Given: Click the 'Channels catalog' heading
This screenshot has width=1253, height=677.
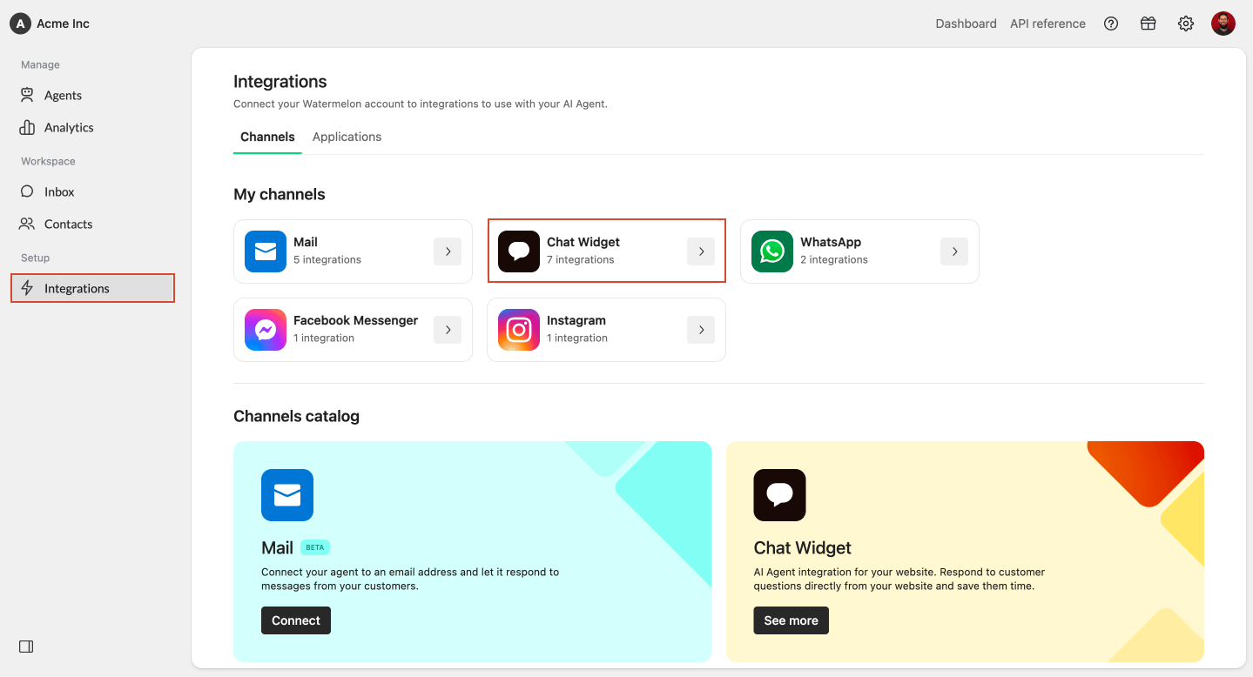Looking at the screenshot, I should [296, 416].
